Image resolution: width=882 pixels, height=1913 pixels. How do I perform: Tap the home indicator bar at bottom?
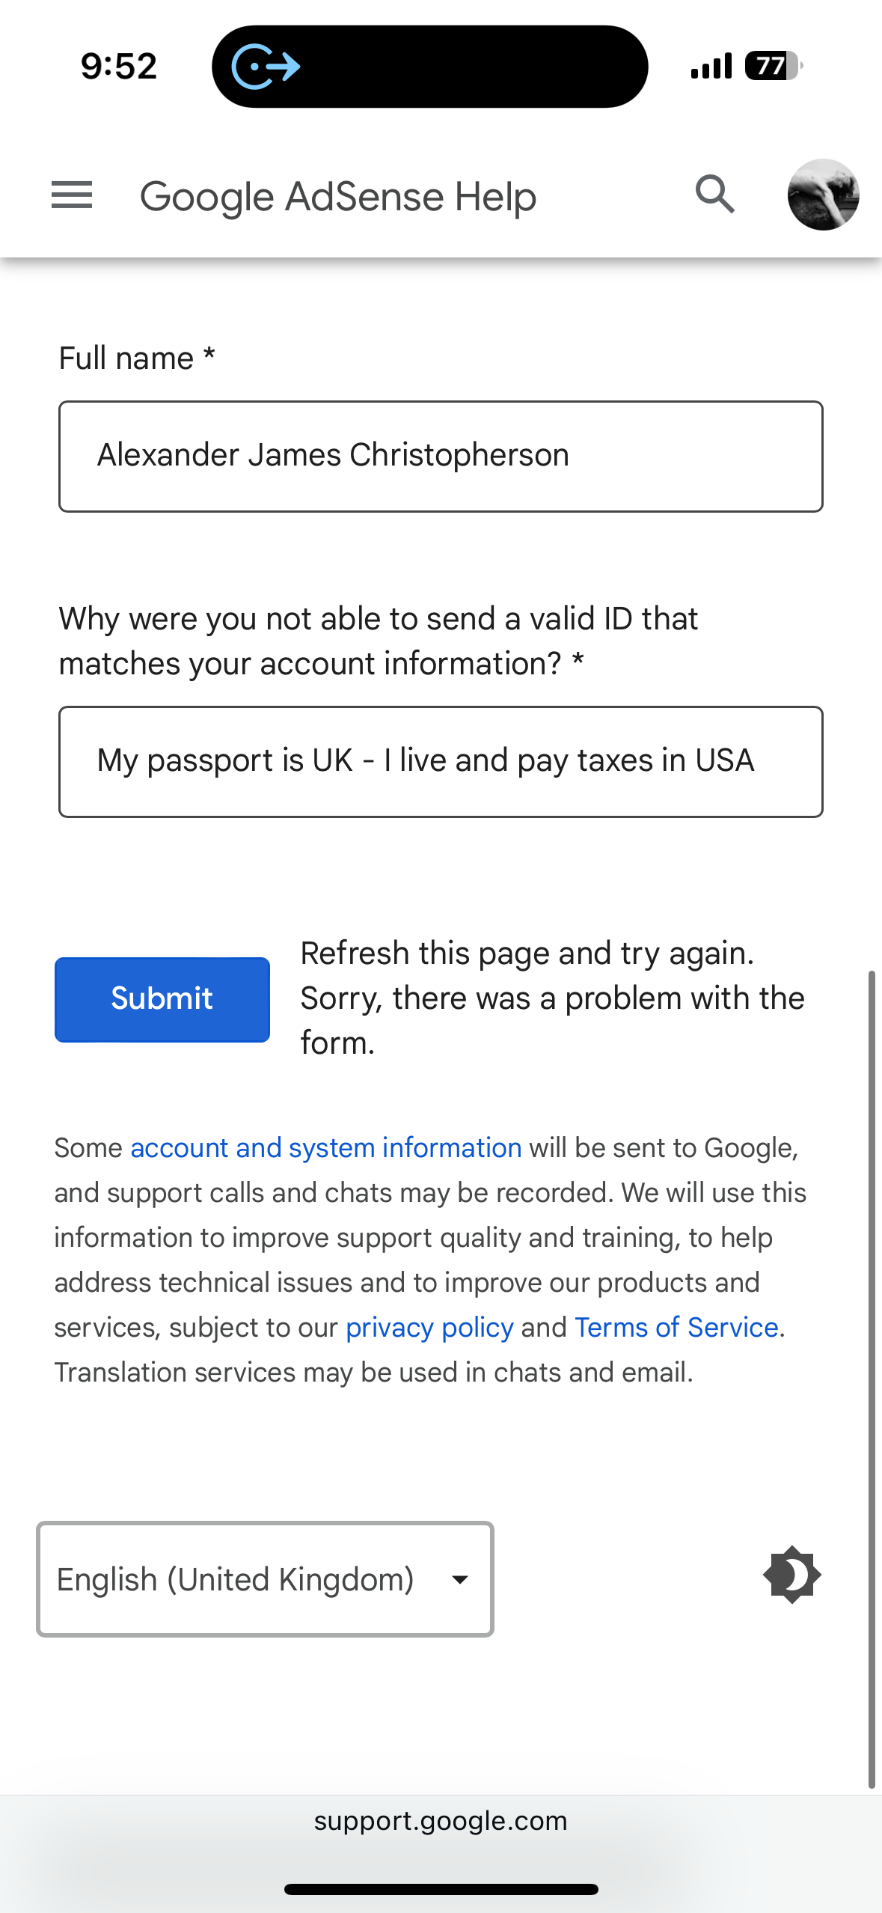tap(441, 1889)
